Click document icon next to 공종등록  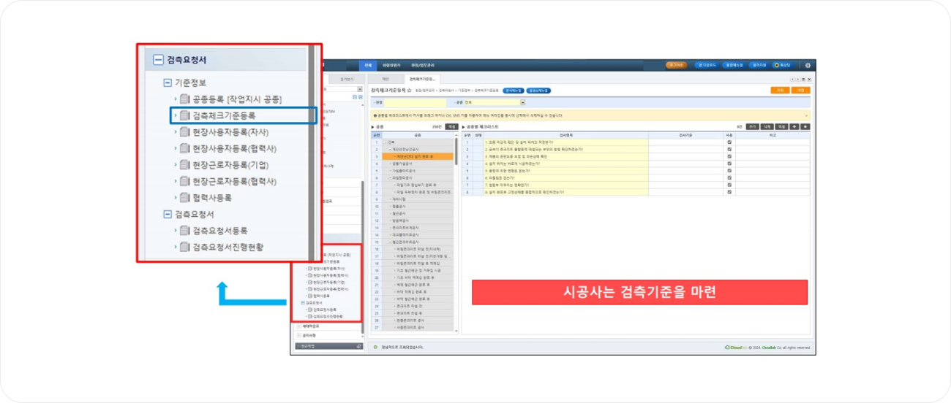[x=185, y=99]
